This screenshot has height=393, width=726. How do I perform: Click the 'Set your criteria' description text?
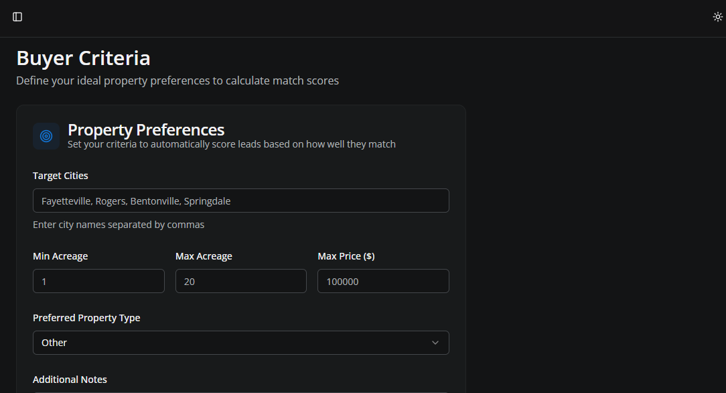(232, 144)
